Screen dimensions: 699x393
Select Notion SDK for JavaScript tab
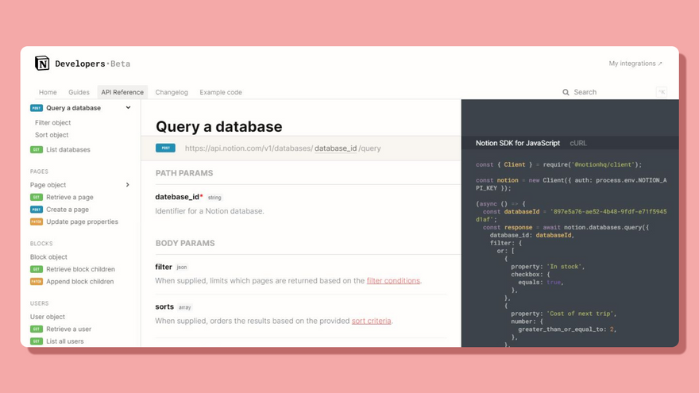pyautogui.click(x=517, y=143)
